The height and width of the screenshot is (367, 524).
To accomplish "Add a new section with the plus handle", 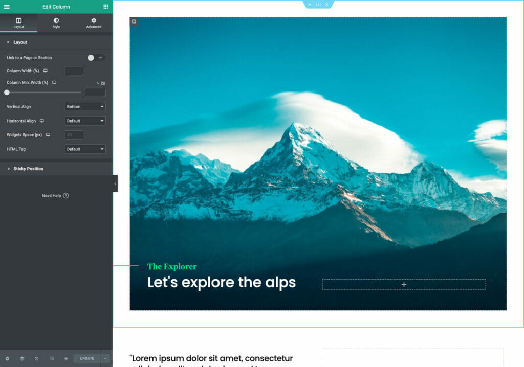I will click(x=310, y=4).
